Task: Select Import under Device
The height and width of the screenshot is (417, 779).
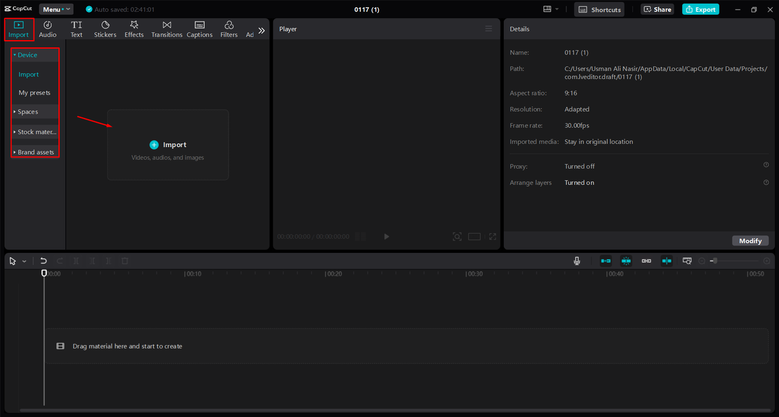Action: [x=29, y=74]
